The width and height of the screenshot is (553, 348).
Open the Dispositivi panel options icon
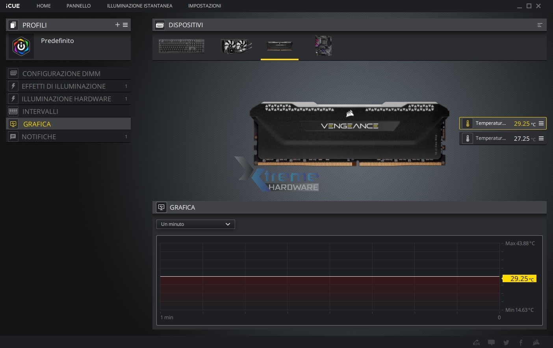point(540,25)
